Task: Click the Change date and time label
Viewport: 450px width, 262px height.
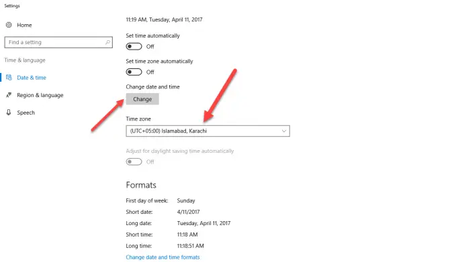Action: click(x=152, y=86)
